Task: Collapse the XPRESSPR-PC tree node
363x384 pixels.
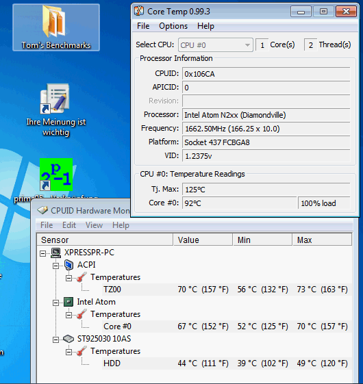Action: (x=42, y=253)
